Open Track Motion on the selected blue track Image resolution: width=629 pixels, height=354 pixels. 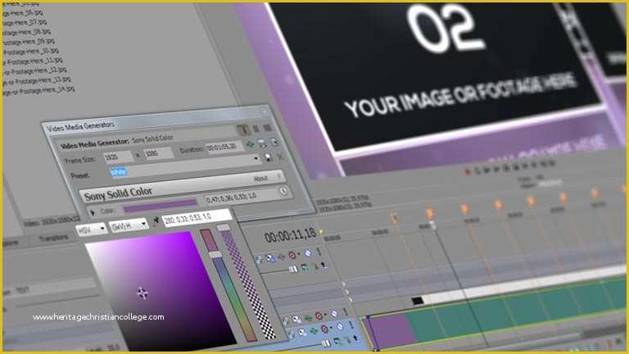pyautogui.click(x=301, y=333)
